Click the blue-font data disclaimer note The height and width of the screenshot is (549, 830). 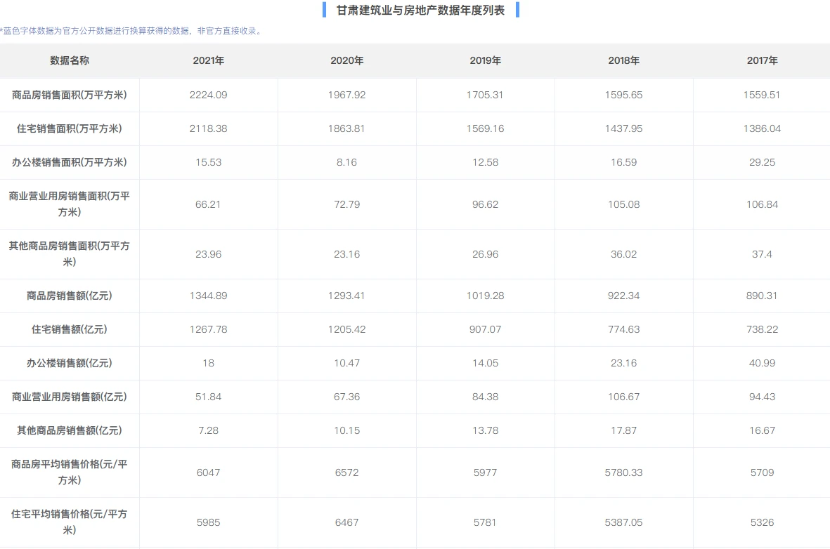tap(131, 31)
